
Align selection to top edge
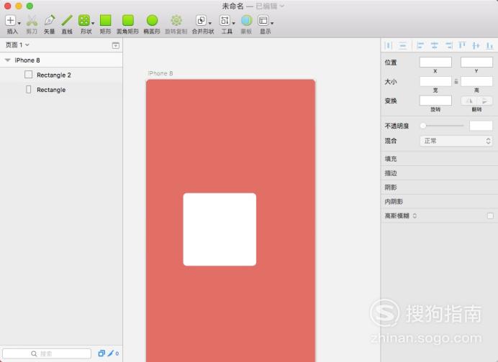(462, 46)
